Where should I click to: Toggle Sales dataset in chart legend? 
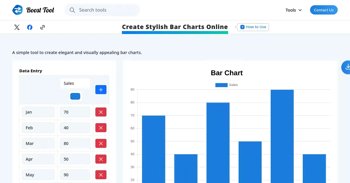tap(227, 85)
